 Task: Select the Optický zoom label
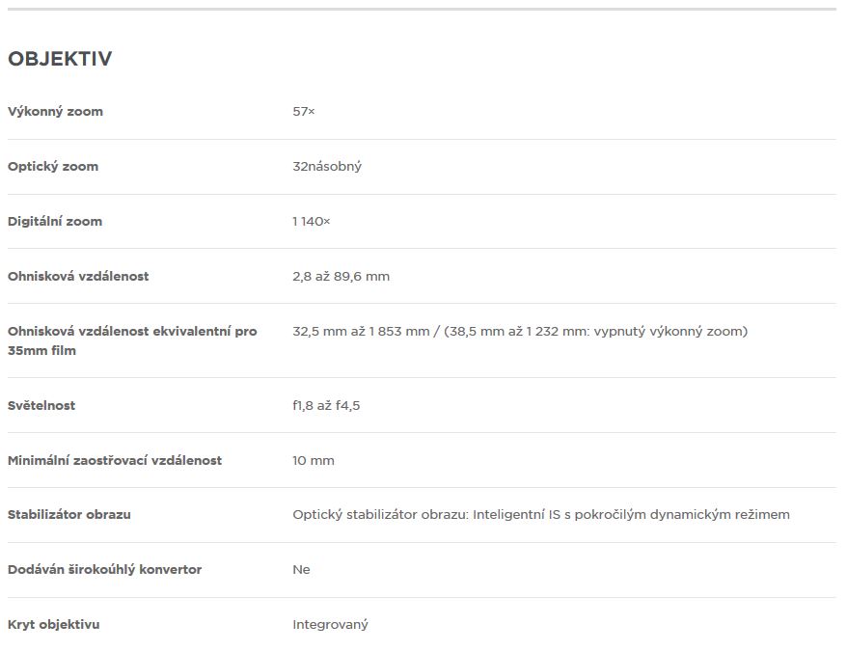click(x=53, y=167)
